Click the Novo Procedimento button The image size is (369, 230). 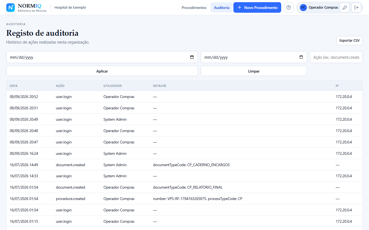(257, 8)
